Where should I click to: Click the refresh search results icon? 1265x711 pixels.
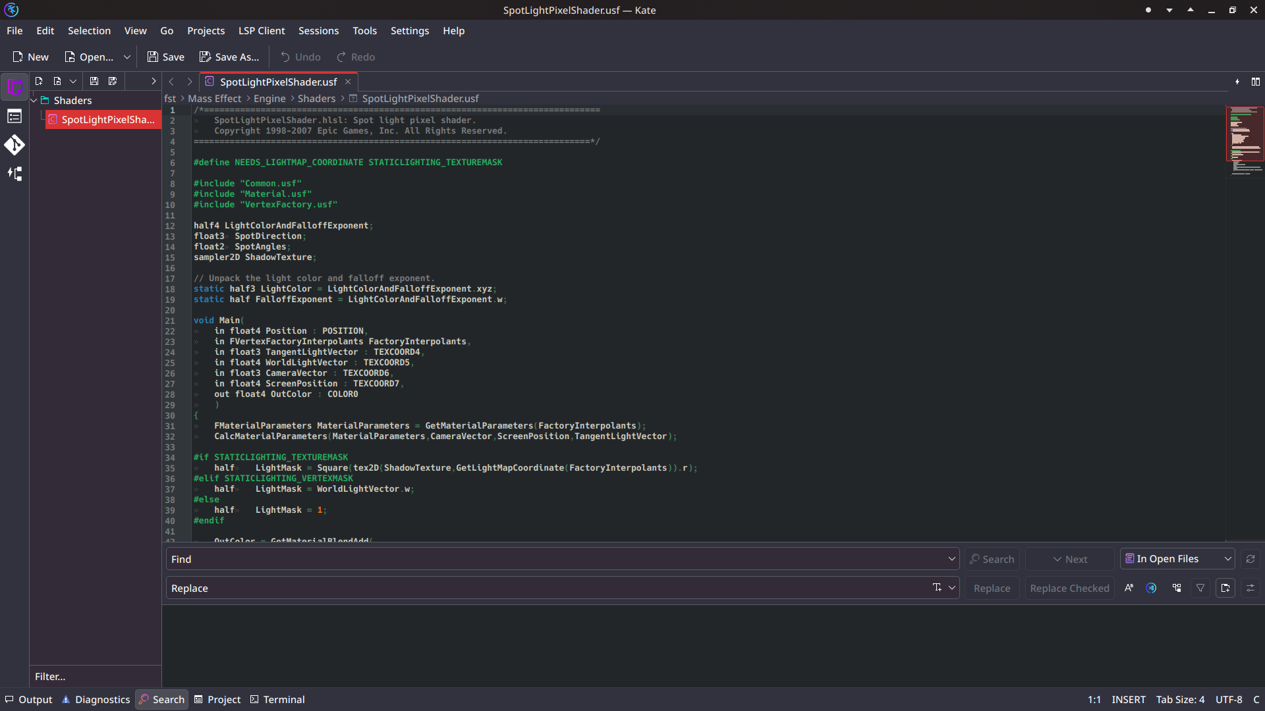(x=1250, y=559)
